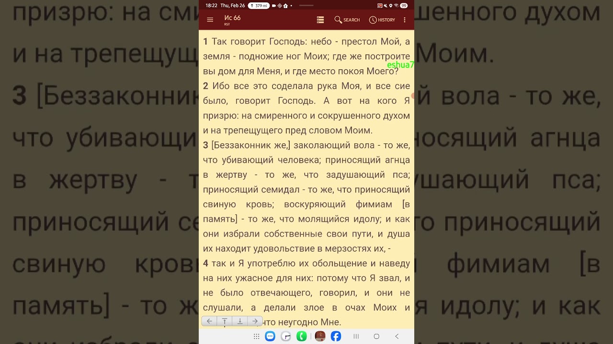The width and height of the screenshot is (613, 344).
Task: Tap the home status bar icon
Action: click(285, 6)
